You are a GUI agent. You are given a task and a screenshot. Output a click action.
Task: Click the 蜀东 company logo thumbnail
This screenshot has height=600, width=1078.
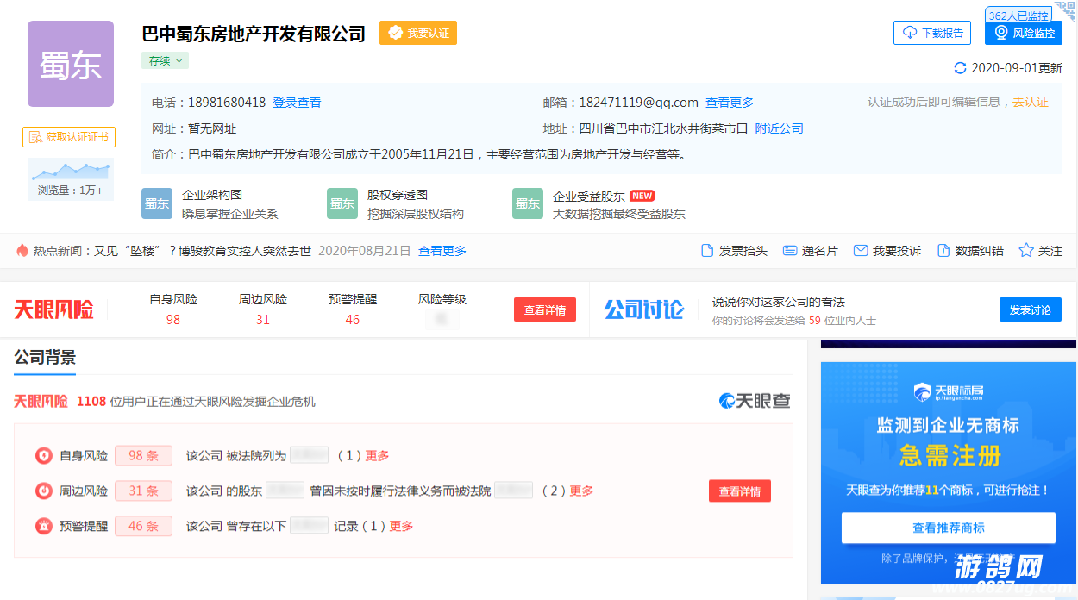point(71,64)
